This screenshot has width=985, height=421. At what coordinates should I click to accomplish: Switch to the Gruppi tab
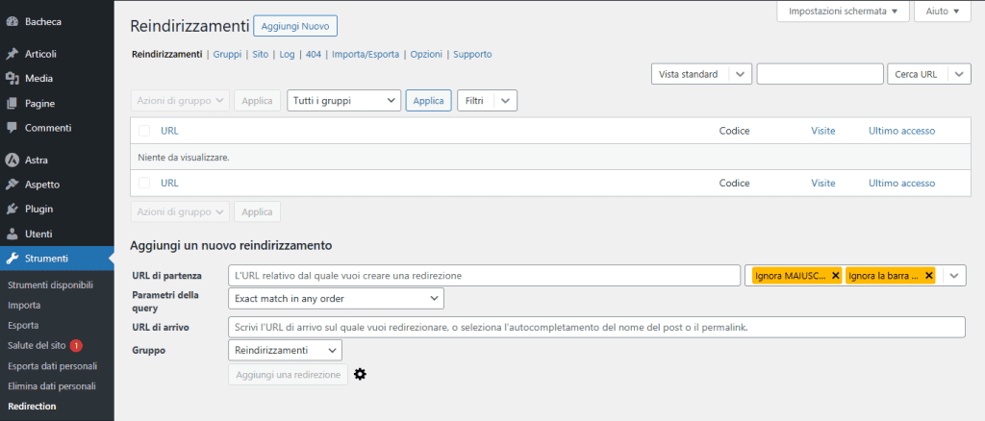pyautogui.click(x=227, y=55)
